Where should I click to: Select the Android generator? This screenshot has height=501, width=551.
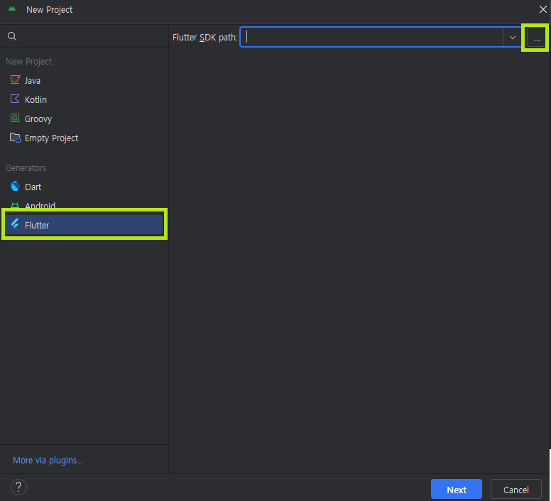coord(84,205)
